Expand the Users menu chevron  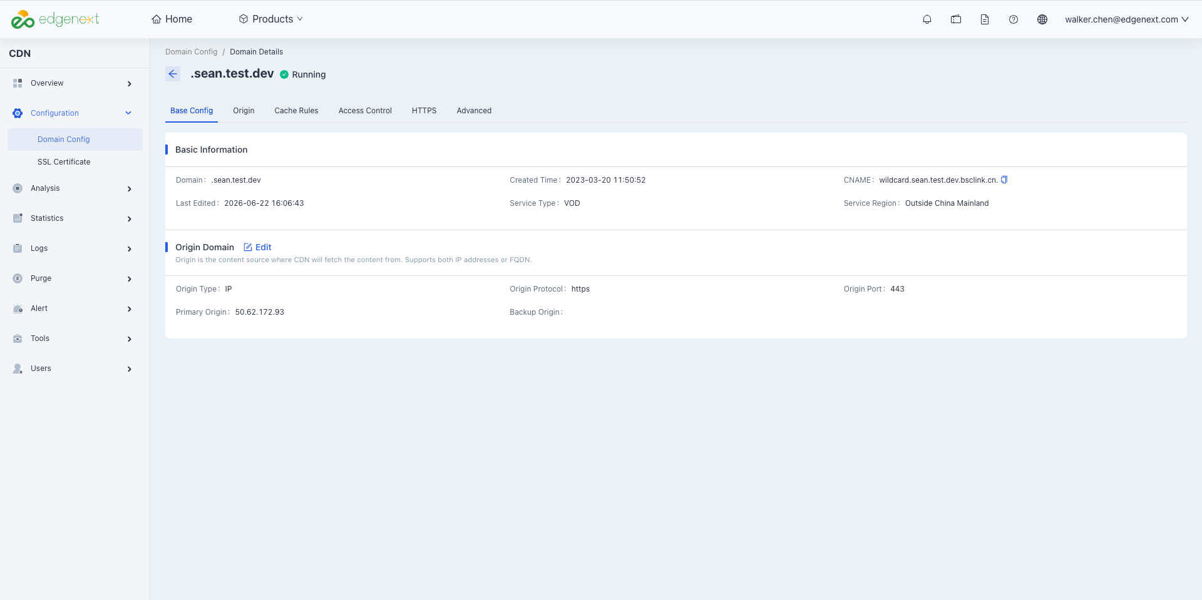[129, 369]
